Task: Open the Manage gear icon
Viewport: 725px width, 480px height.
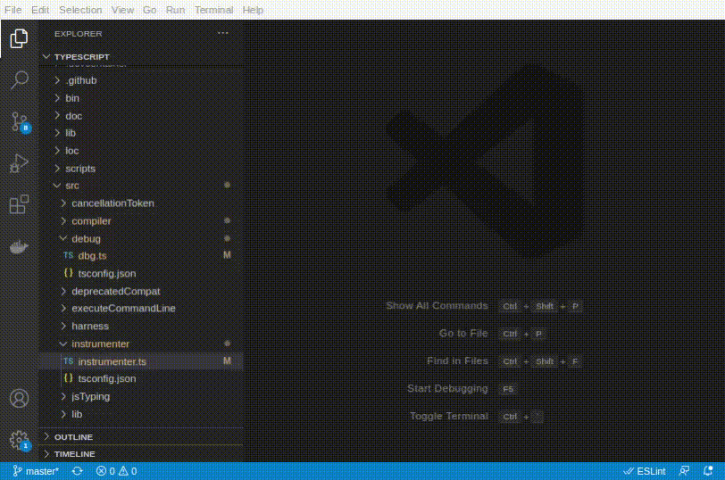Action: (20, 440)
